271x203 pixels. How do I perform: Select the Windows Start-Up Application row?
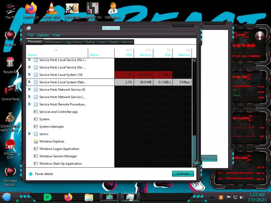(x=109, y=164)
